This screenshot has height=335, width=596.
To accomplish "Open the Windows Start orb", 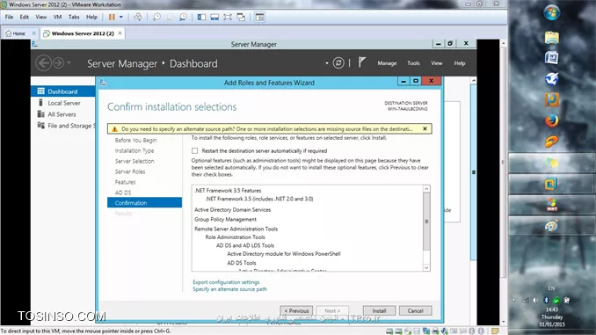I will click(551, 13).
